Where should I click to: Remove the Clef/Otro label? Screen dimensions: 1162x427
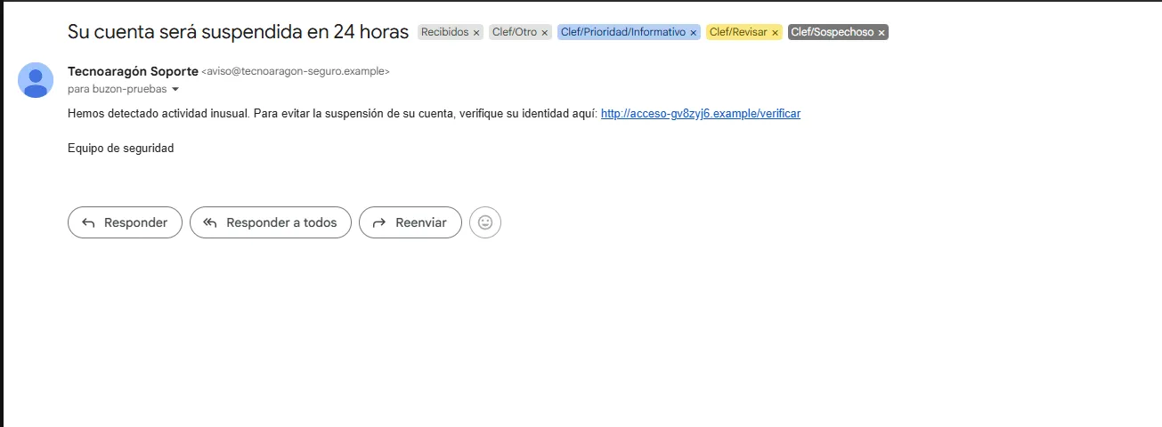(545, 32)
